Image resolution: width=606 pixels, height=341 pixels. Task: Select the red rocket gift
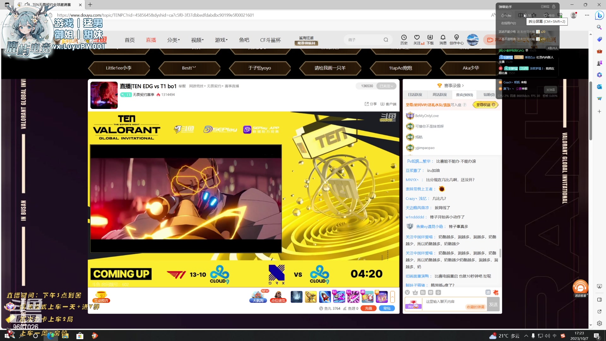click(x=325, y=297)
